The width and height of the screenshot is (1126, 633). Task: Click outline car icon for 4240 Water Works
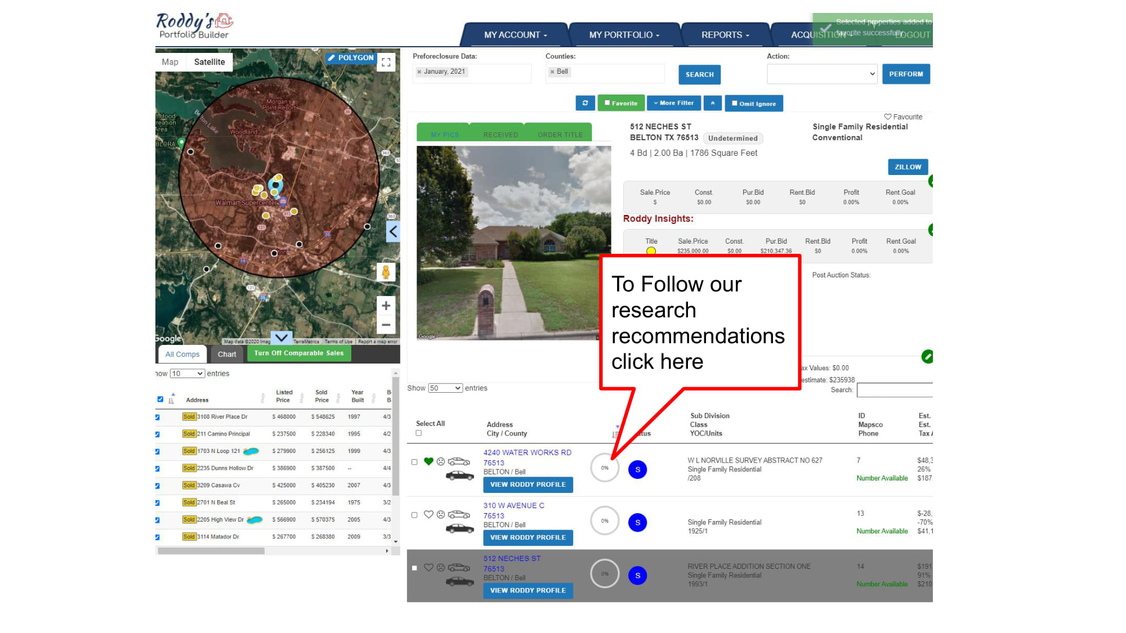pos(459,461)
